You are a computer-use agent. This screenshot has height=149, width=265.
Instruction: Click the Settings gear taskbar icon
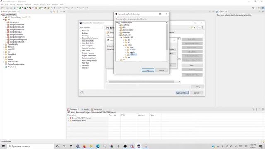(71, 146)
